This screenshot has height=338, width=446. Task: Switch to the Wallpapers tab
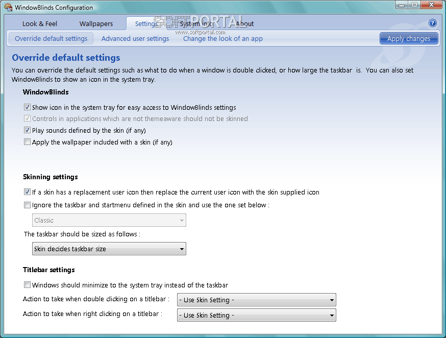tap(96, 23)
